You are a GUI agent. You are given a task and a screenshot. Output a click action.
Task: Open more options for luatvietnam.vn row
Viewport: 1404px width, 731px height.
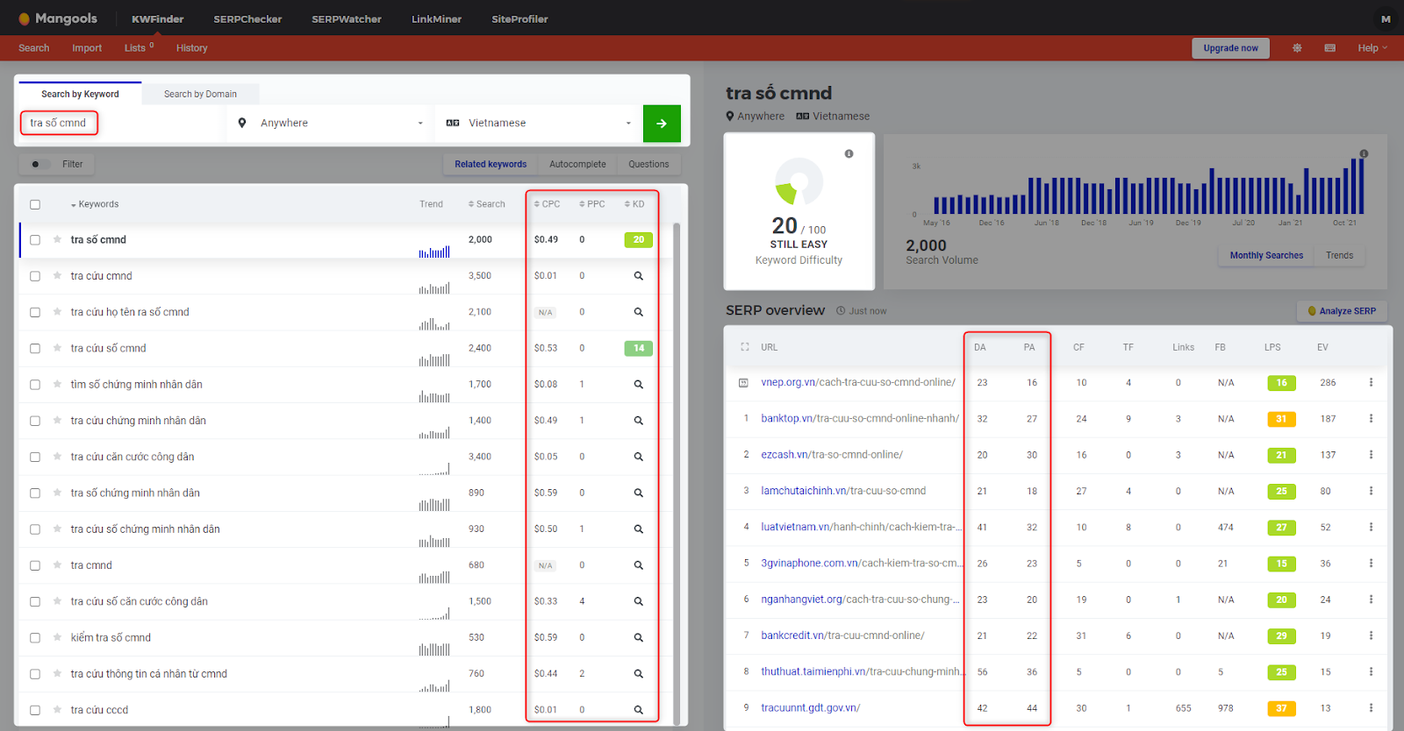pos(1371,527)
